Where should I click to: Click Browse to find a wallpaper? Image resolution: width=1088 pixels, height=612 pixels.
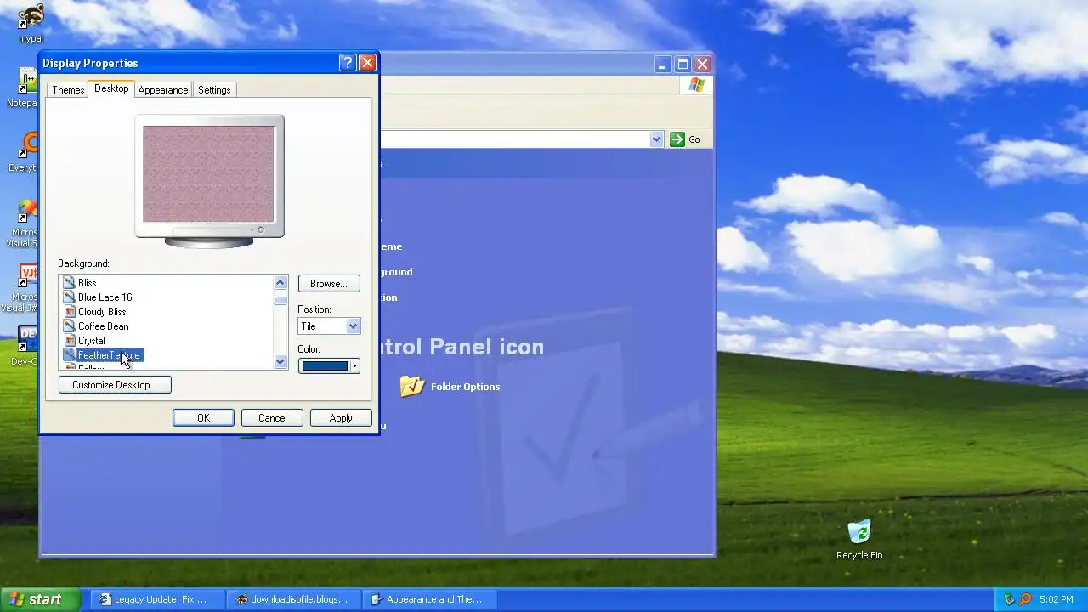point(329,284)
